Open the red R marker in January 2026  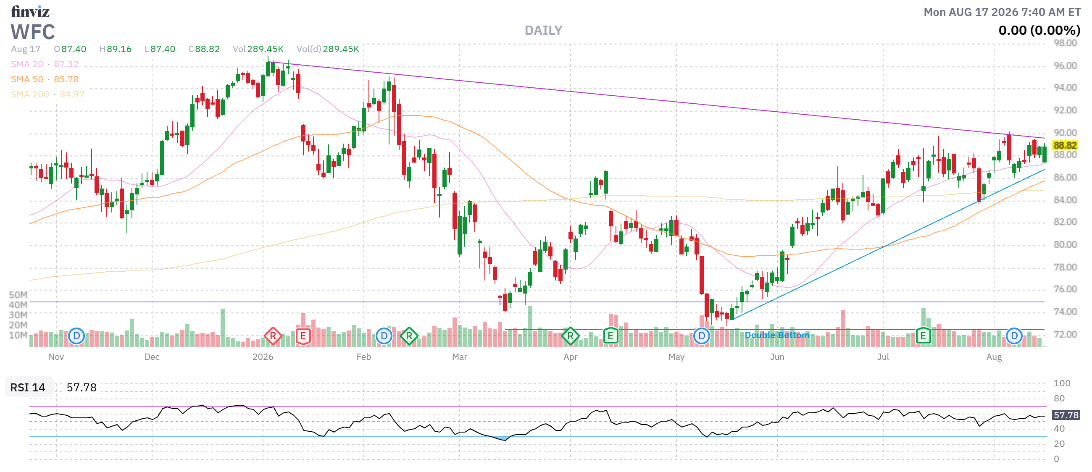click(273, 336)
